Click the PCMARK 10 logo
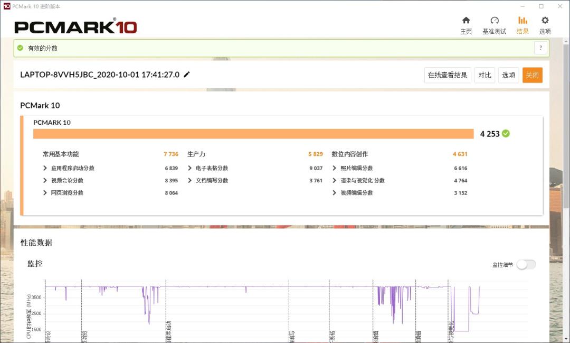Viewport: 570px width, 343px height. point(75,27)
